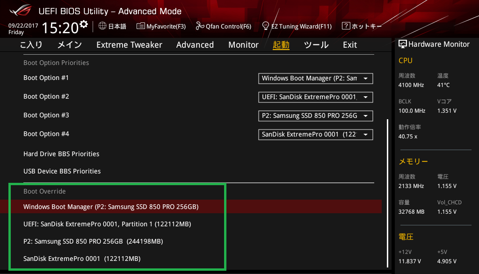Viewport: 479px width, 274px height.
Task: Click the Hardware Monitor title
Action: [439, 44]
